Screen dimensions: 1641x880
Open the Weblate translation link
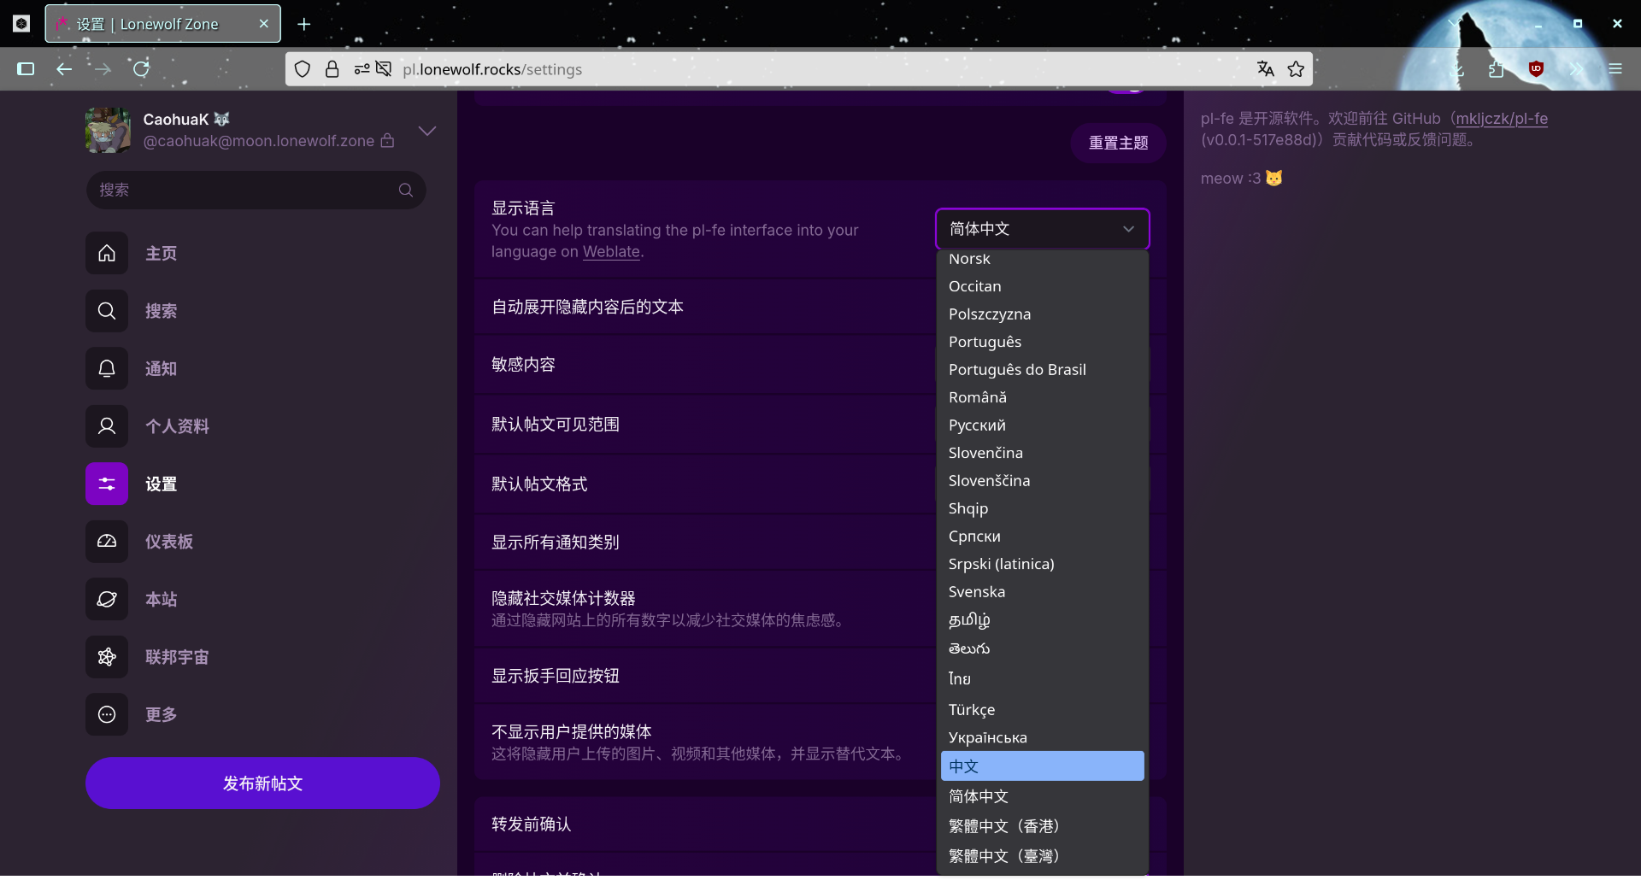[x=611, y=252]
